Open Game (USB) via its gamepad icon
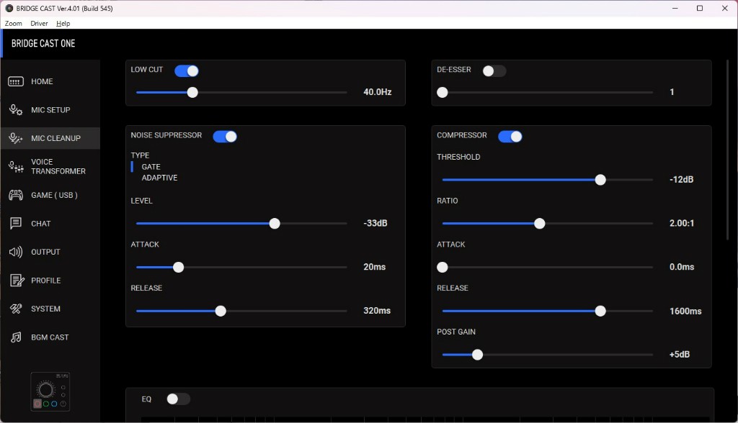 pos(16,195)
